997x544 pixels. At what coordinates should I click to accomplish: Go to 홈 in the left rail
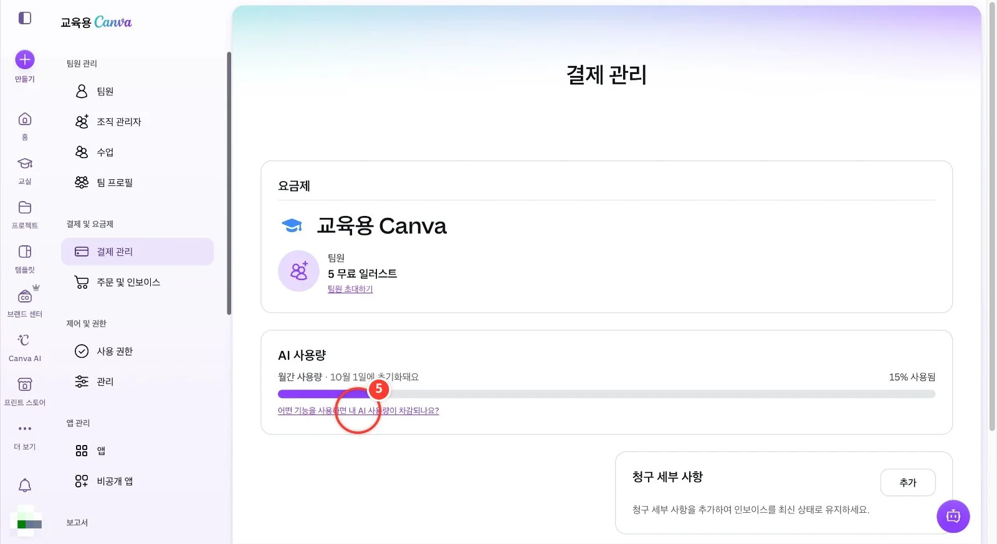pyautogui.click(x=25, y=126)
